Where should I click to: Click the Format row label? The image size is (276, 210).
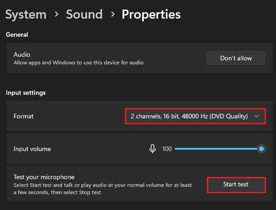[x=24, y=117]
